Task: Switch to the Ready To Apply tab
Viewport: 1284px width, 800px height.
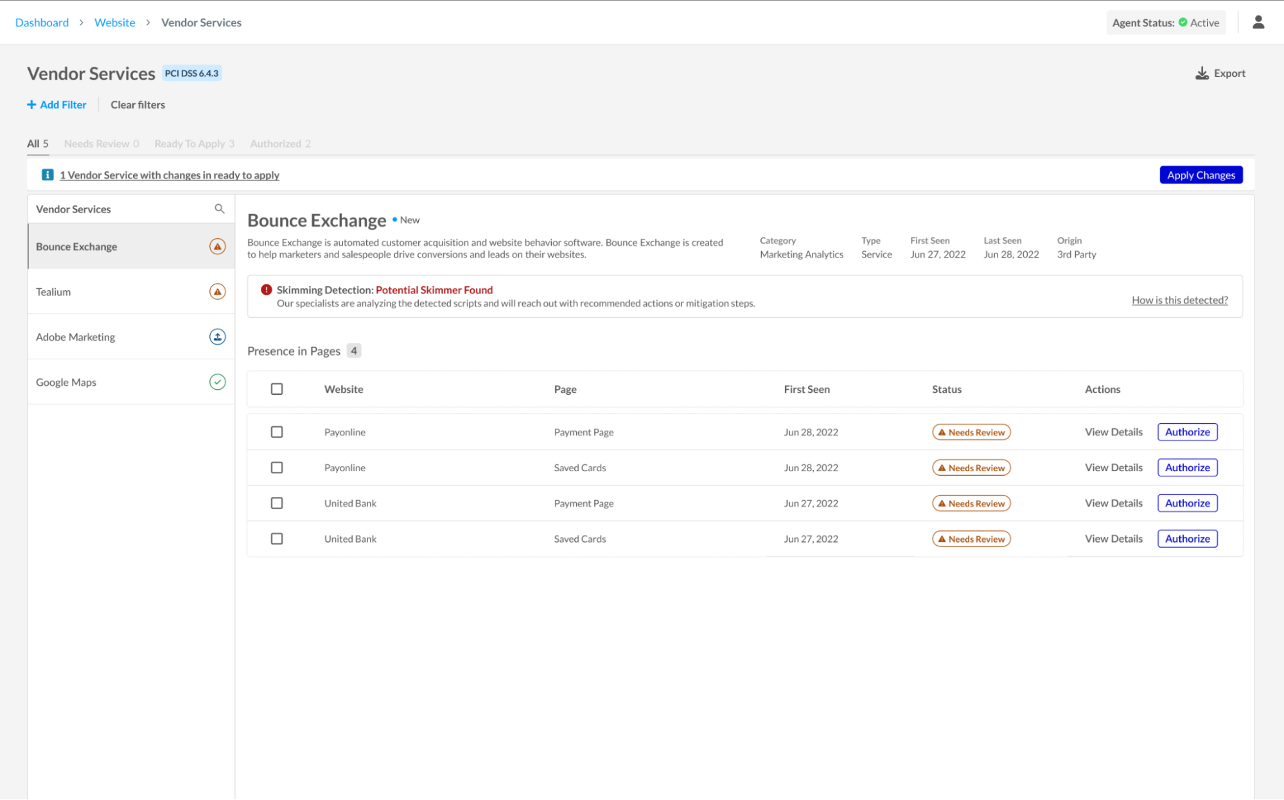Action: (x=194, y=143)
